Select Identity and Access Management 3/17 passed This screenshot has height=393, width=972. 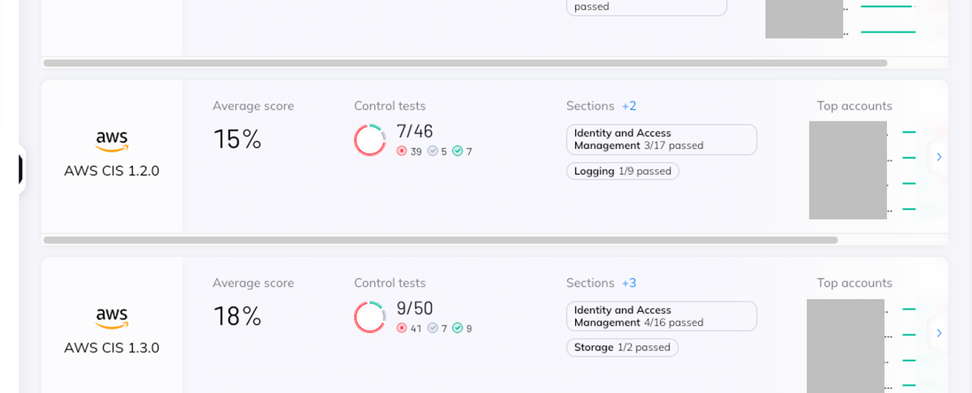(661, 139)
